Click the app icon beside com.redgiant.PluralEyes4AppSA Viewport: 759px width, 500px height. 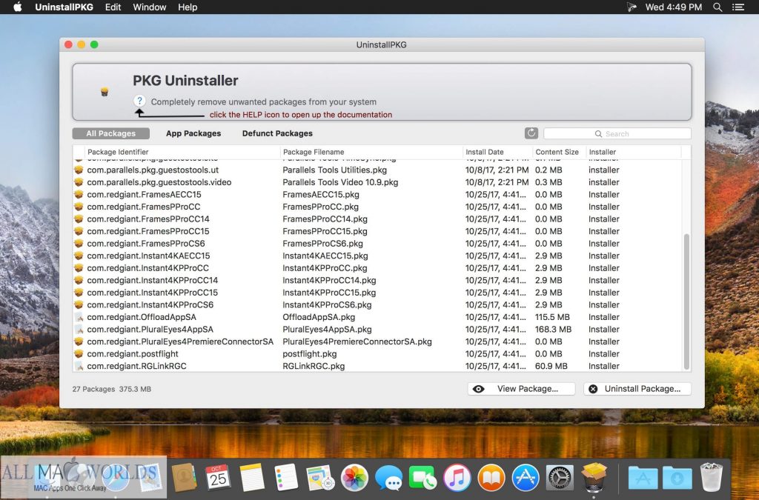coord(79,330)
